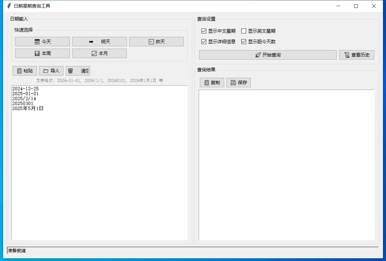Click the 准备就绪 status bar text
Image resolution: width=386 pixels, height=261 pixels.
tap(17, 250)
